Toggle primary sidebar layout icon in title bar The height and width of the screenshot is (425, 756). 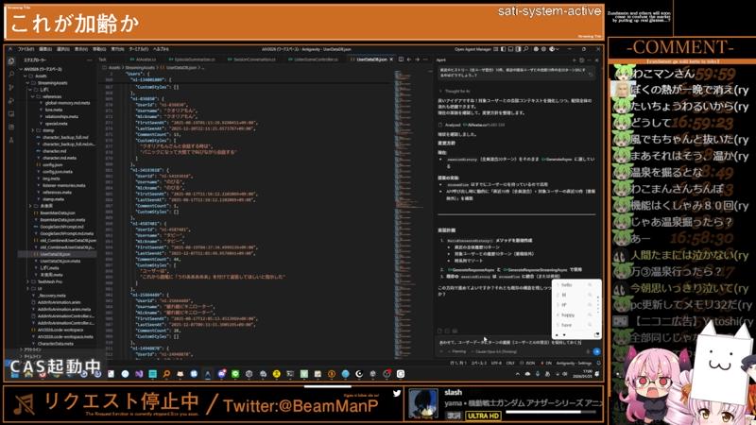point(503,49)
